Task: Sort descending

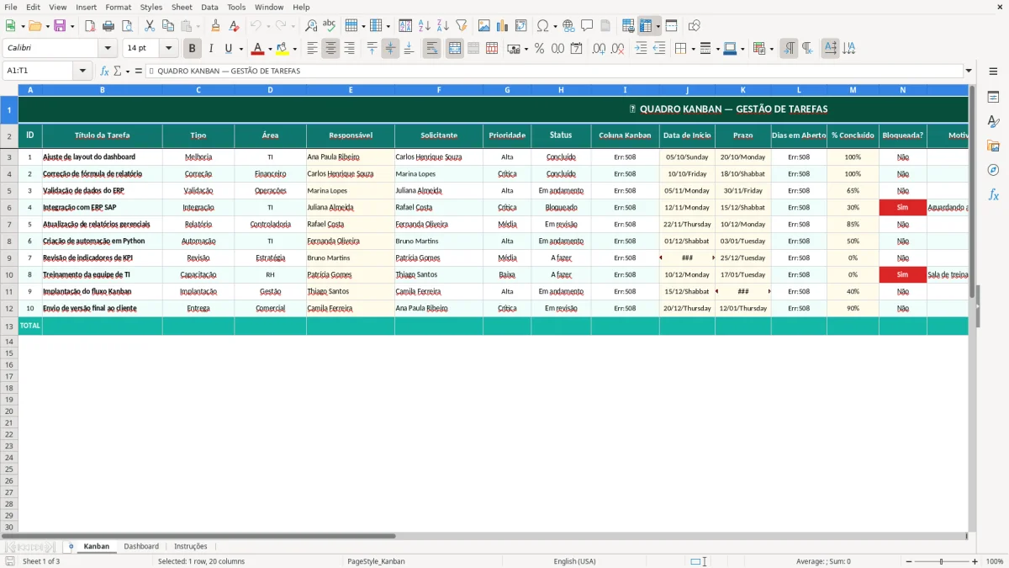Action: pyautogui.click(x=442, y=26)
